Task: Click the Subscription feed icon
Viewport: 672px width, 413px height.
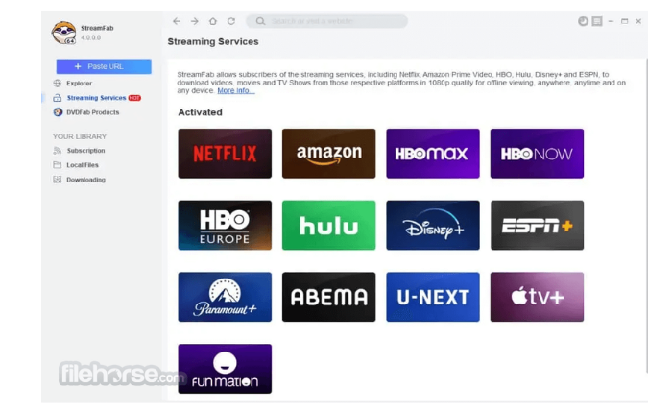Action: 58,151
